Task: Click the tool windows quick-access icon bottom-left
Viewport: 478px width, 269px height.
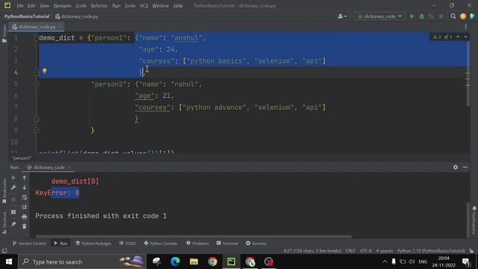Action: tap(4, 251)
